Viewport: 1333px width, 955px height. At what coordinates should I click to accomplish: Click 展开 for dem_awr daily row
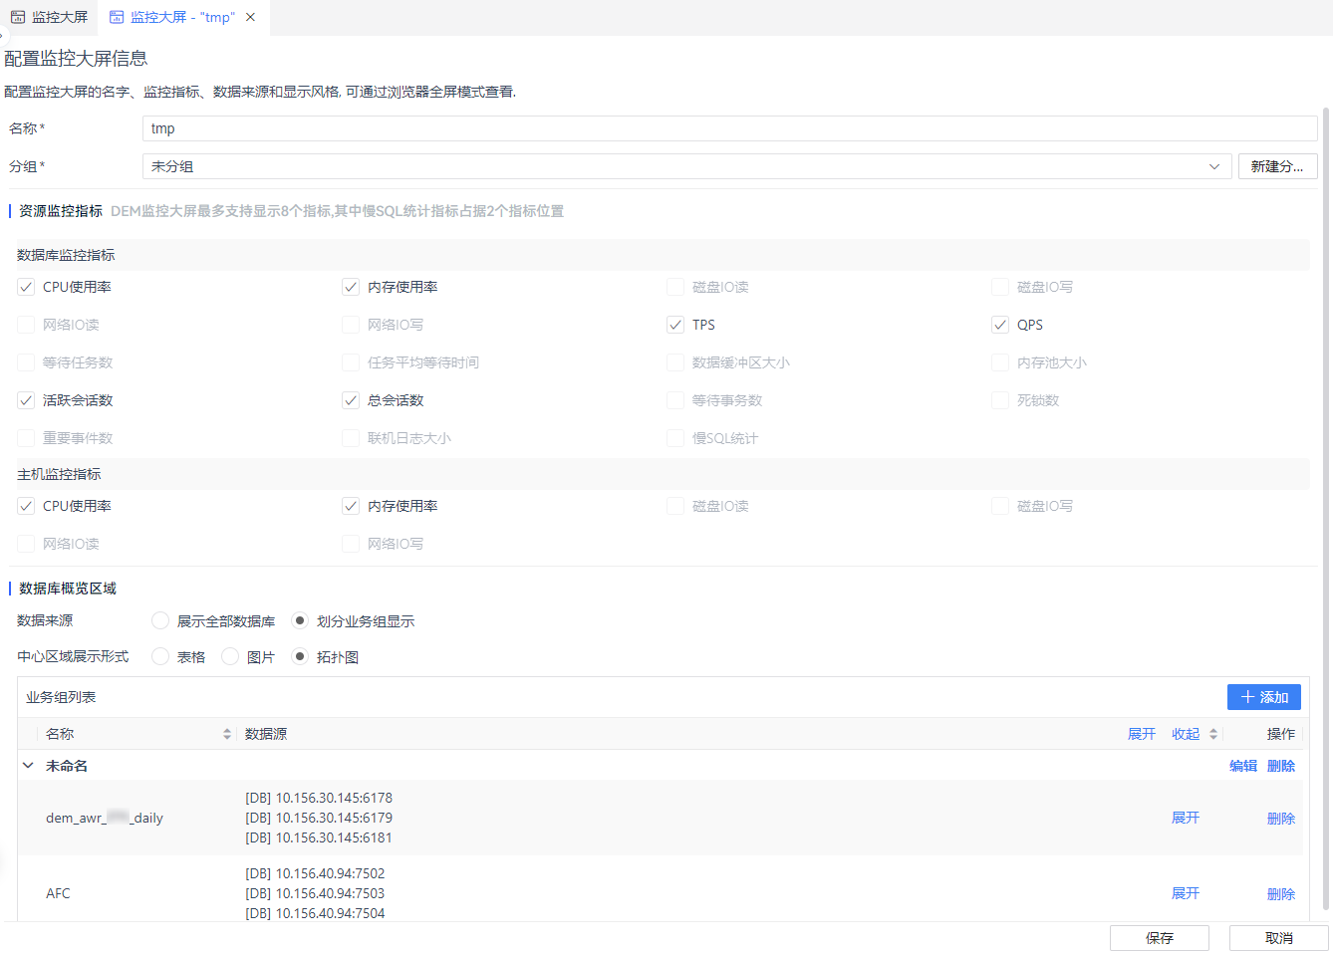coord(1186,818)
